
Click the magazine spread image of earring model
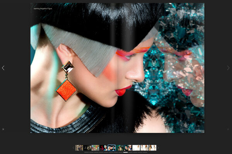pyautogui.click(x=117, y=68)
